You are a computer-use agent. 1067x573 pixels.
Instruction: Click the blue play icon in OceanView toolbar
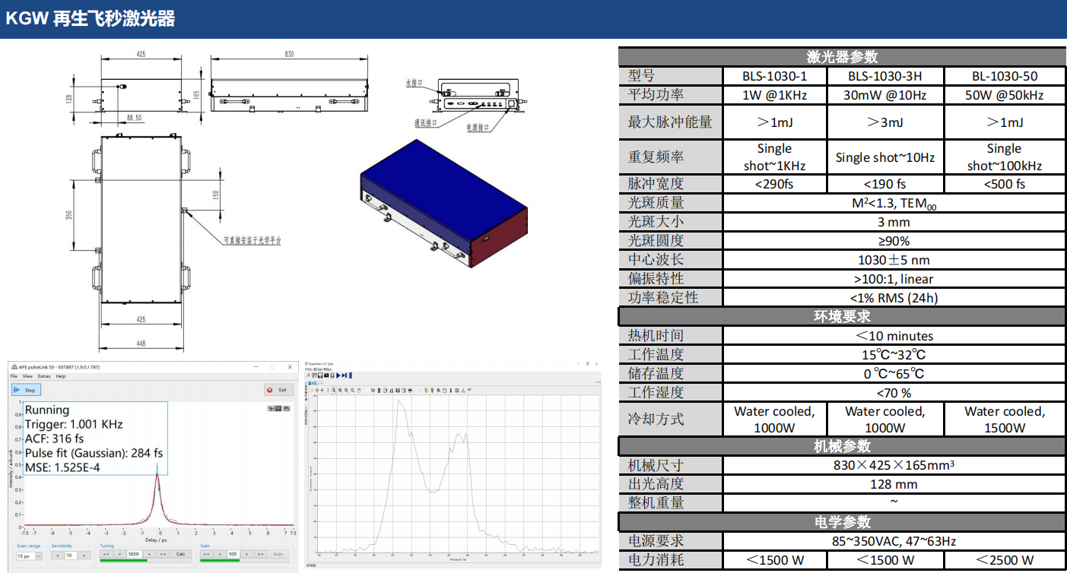coord(338,375)
